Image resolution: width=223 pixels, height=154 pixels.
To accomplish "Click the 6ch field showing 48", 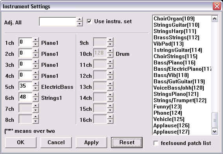I will coord(26,97).
